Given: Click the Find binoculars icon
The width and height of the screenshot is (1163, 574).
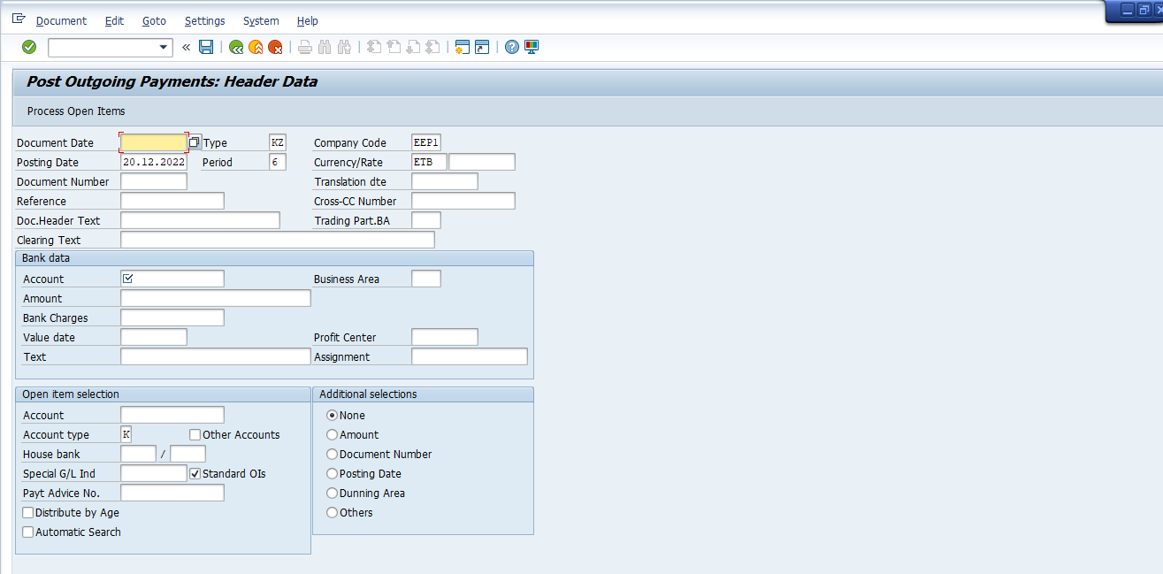Looking at the screenshot, I should 325,47.
